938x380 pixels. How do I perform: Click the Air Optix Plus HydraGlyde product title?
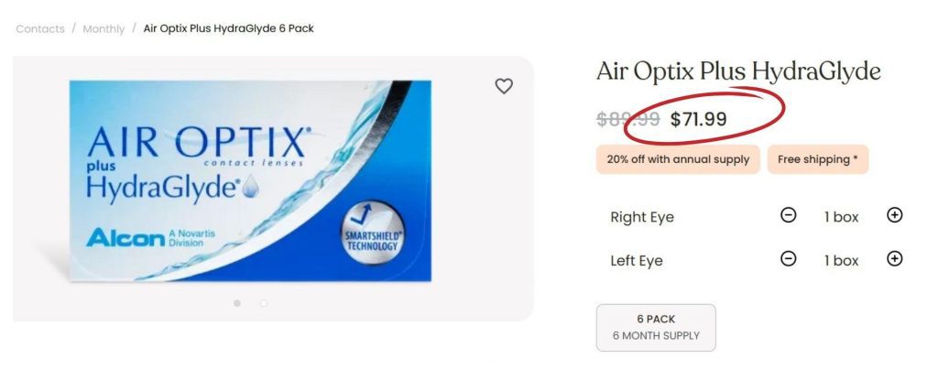[737, 71]
